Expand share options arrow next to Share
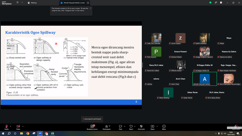The height and width of the screenshot is (136, 242). [157, 126]
